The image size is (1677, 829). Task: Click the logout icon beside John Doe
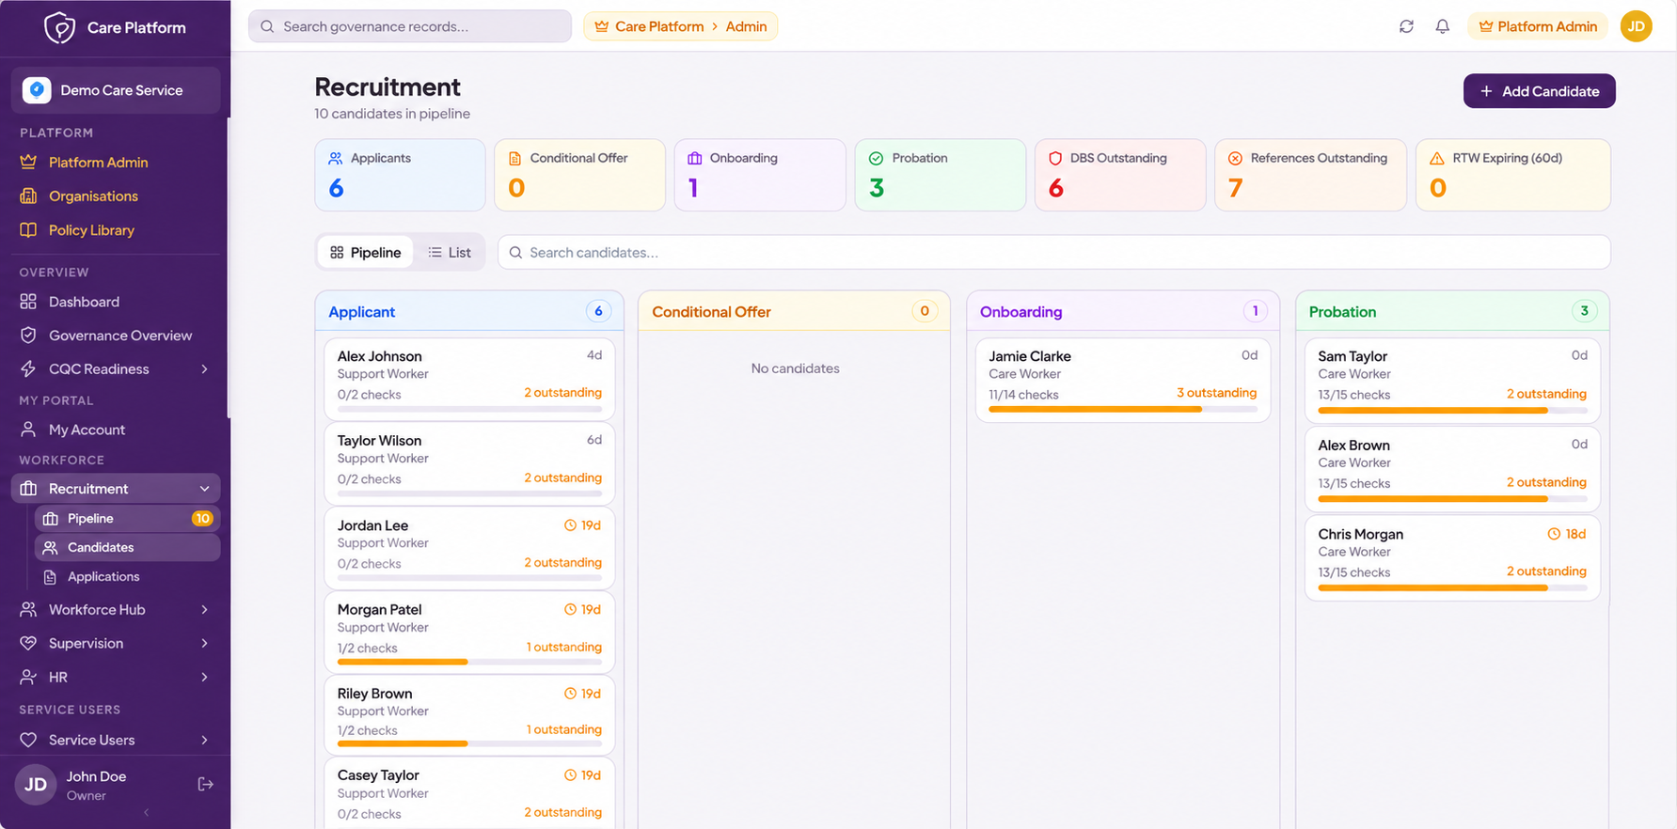(x=205, y=784)
